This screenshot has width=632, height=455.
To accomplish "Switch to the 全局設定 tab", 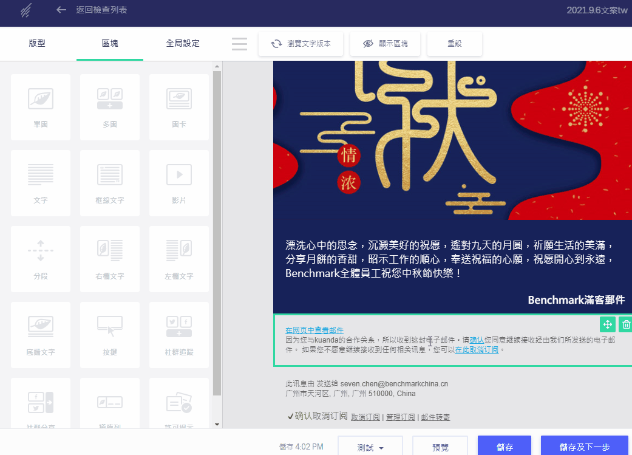I will point(183,43).
